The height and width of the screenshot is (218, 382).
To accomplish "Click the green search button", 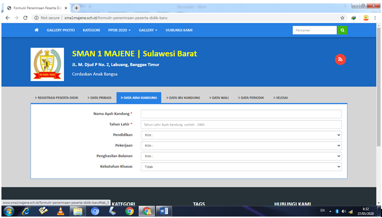I will pyautogui.click(x=343, y=30).
